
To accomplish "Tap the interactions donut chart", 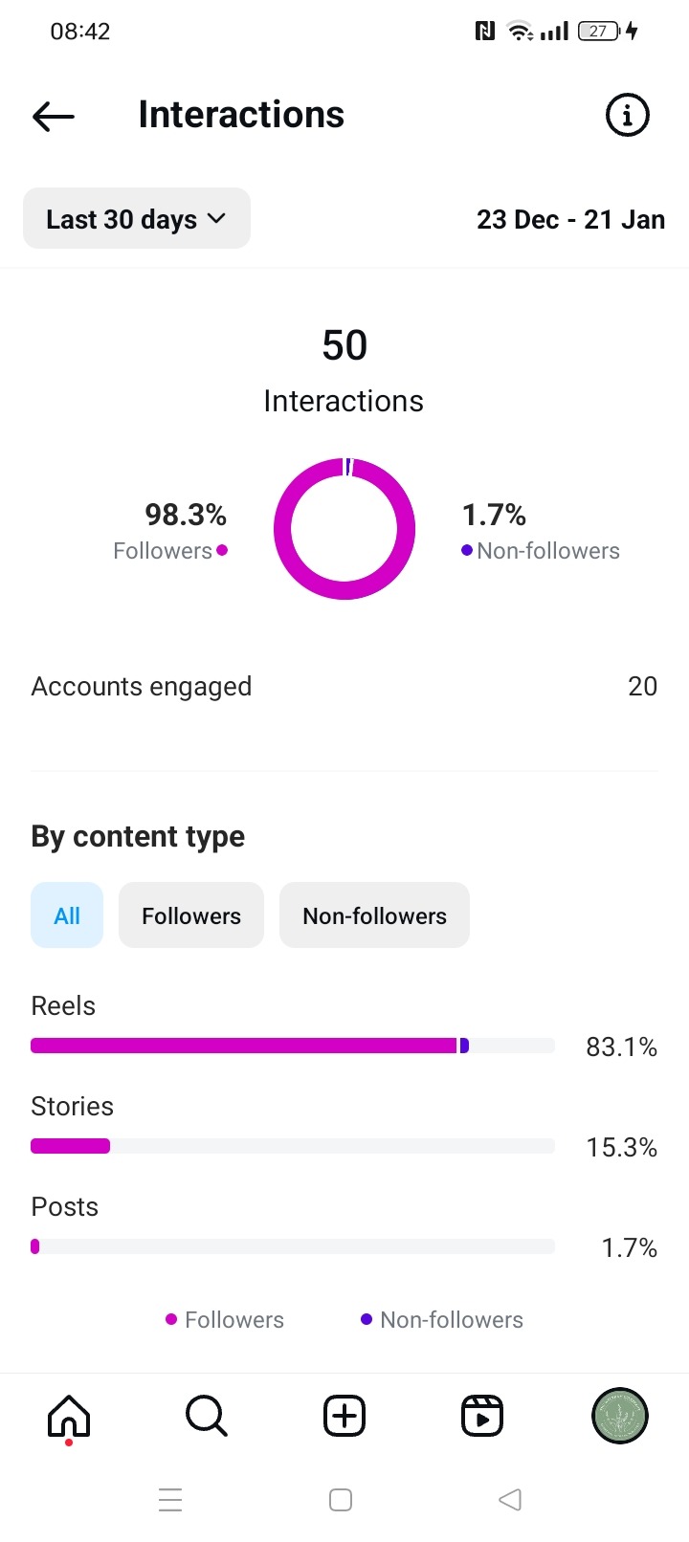I will point(344,529).
